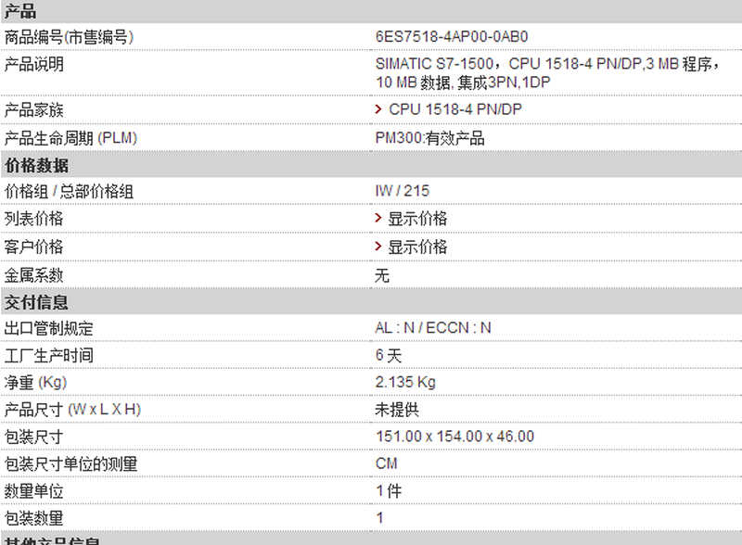Viewport: 742px width, 545px height.
Task: Open the CPU 1518-4 PN/DP product family link
Action: 455,109
